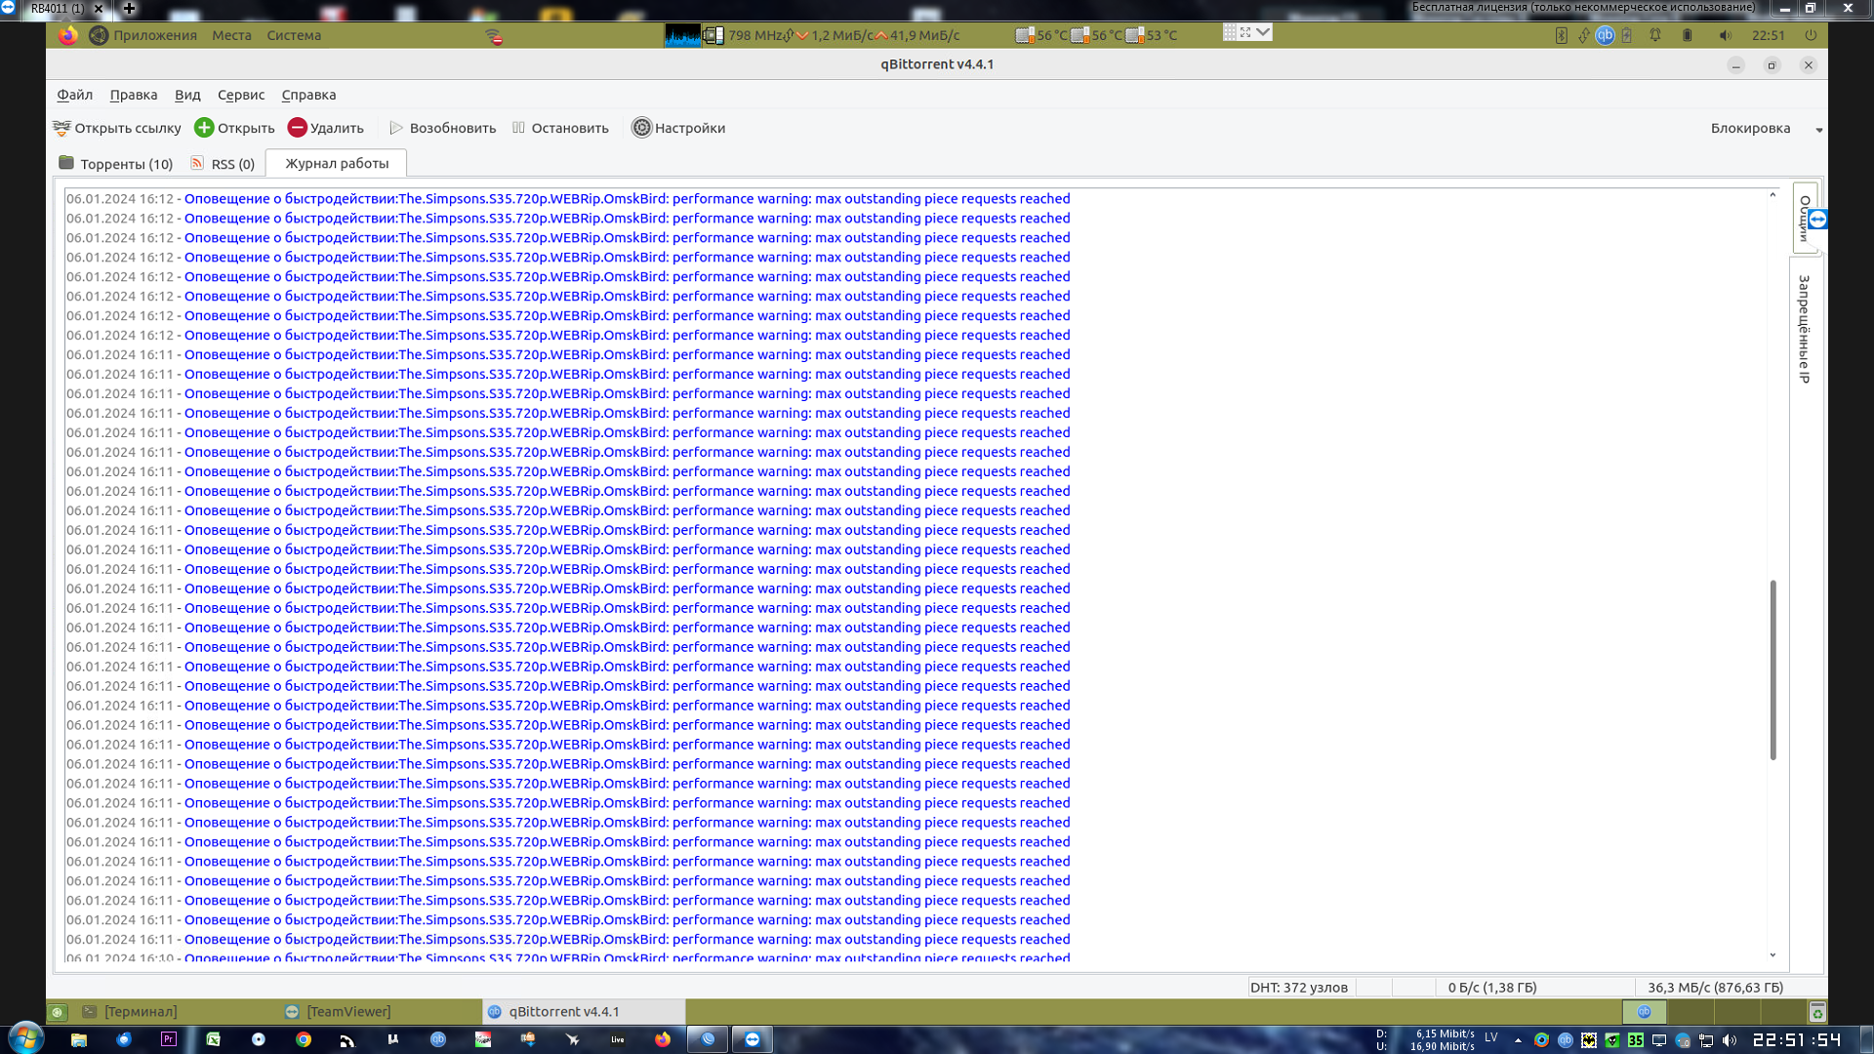This screenshot has width=1874, height=1054.
Task: Expand the Блокировка toolbar dropdown arrow
Action: (1818, 129)
